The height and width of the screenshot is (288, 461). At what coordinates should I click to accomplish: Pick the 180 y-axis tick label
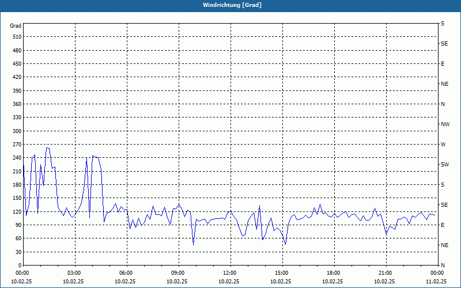point(17,184)
